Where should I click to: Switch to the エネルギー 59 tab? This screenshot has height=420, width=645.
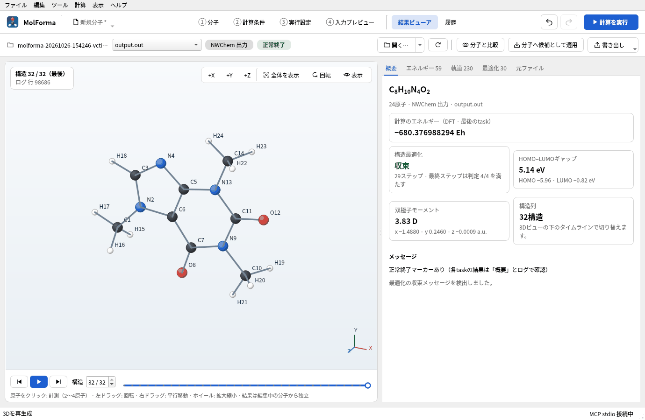(x=424, y=68)
